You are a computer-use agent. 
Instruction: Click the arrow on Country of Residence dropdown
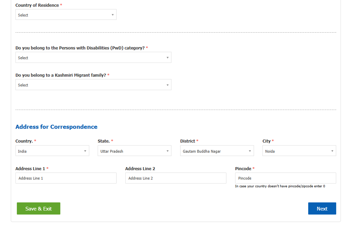coord(113,15)
